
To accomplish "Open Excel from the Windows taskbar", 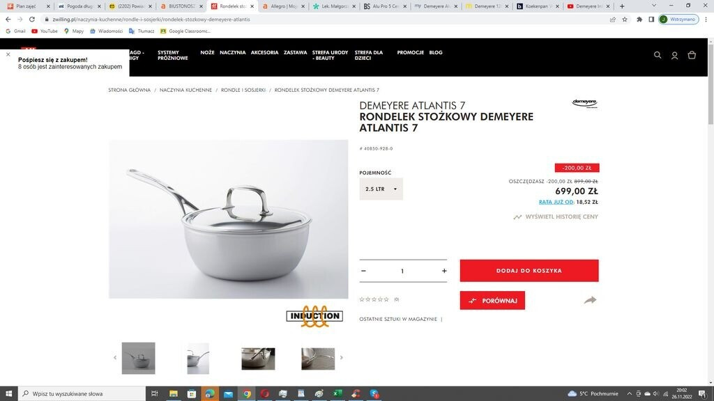I will (x=337, y=394).
